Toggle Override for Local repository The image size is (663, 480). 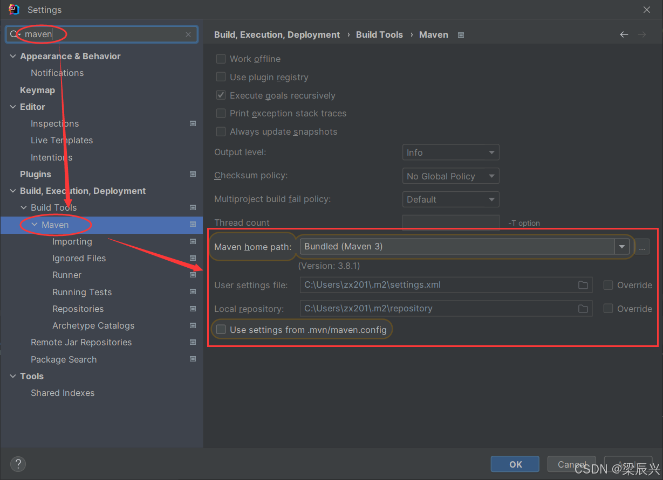point(608,309)
